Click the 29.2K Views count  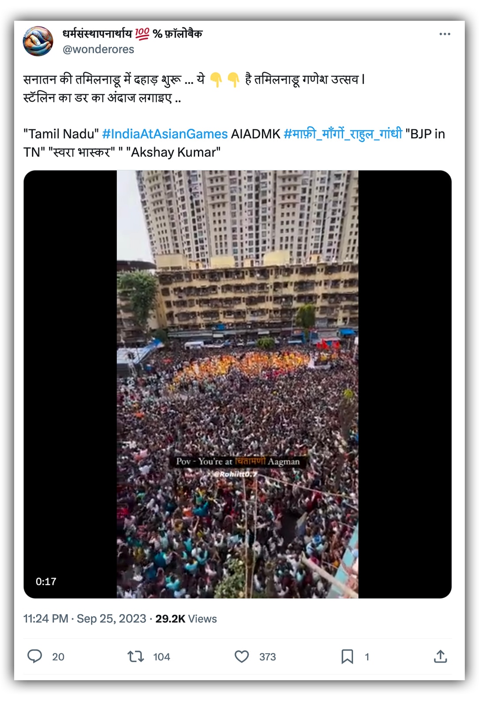pyautogui.click(x=186, y=618)
